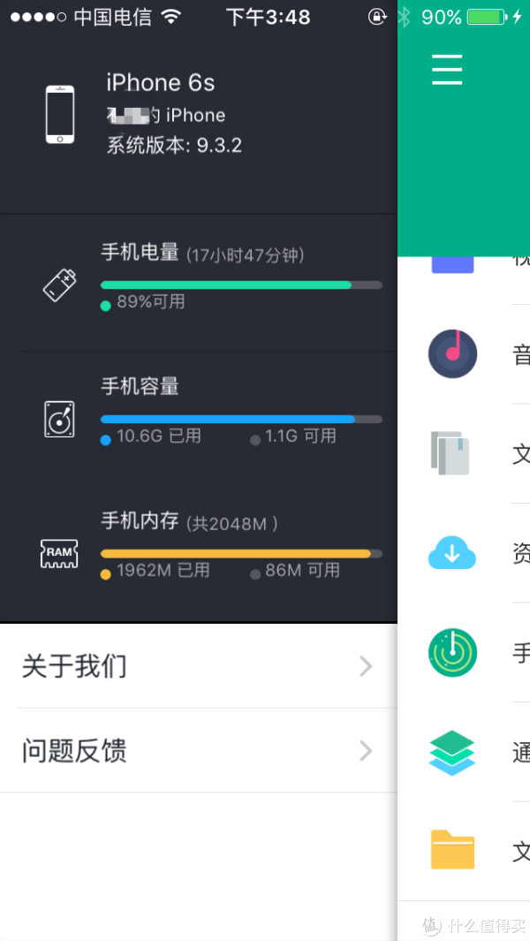The image size is (530, 941).
Task: Open the stacked layers icon
Action: [452, 753]
